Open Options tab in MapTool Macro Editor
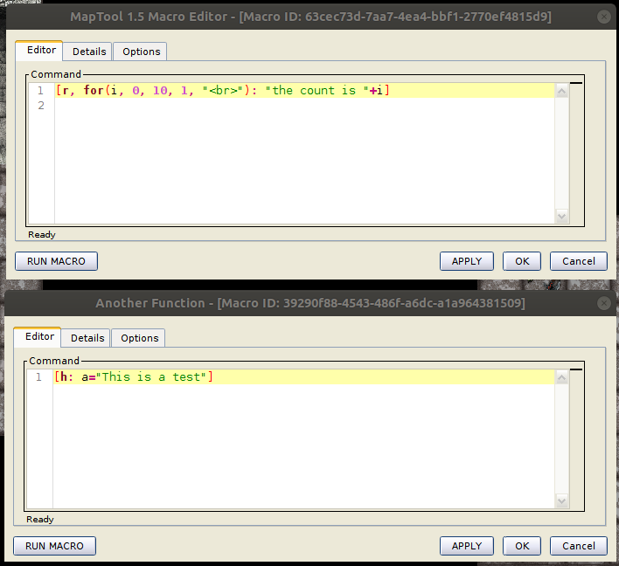This screenshot has width=619, height=566. pos(140,52)
